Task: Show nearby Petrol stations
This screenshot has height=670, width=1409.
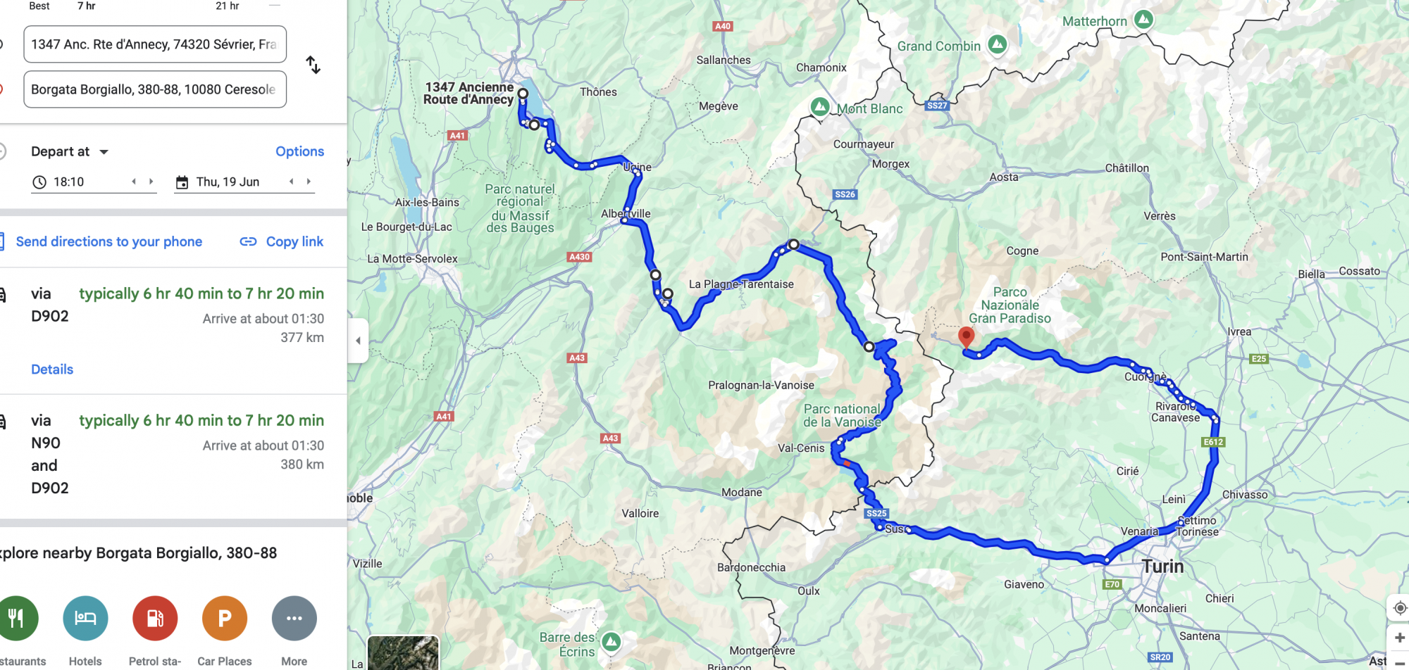Action: [155, 619]
